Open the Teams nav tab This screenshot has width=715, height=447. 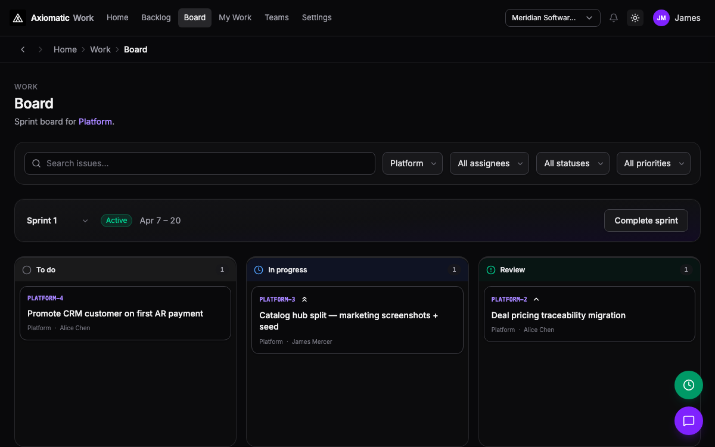[276, 18]
